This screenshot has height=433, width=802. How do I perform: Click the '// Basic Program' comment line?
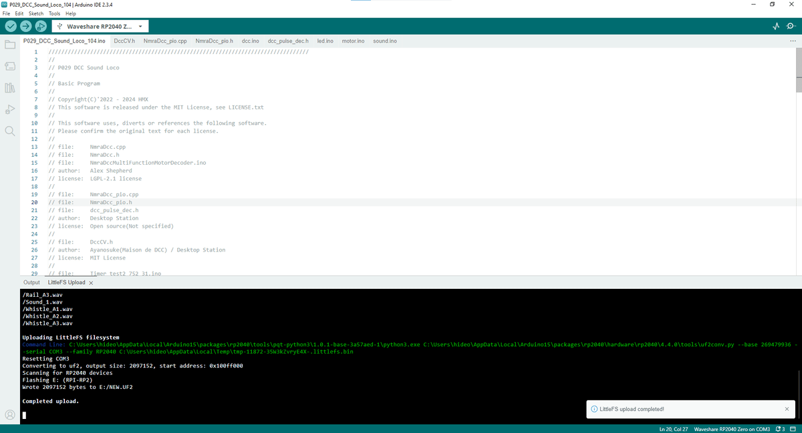click(74, 83)
